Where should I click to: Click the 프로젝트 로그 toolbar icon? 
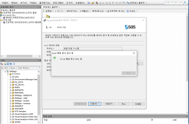point(108,11)
